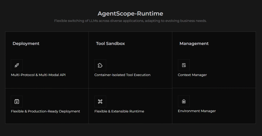
Task: Click the Management column heading
Action: 194,43
